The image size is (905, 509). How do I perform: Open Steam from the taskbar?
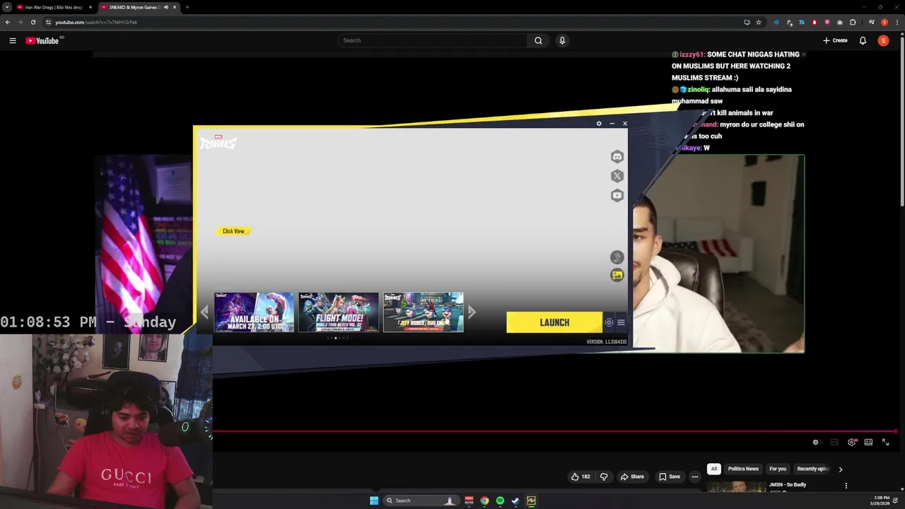point(515,501)
